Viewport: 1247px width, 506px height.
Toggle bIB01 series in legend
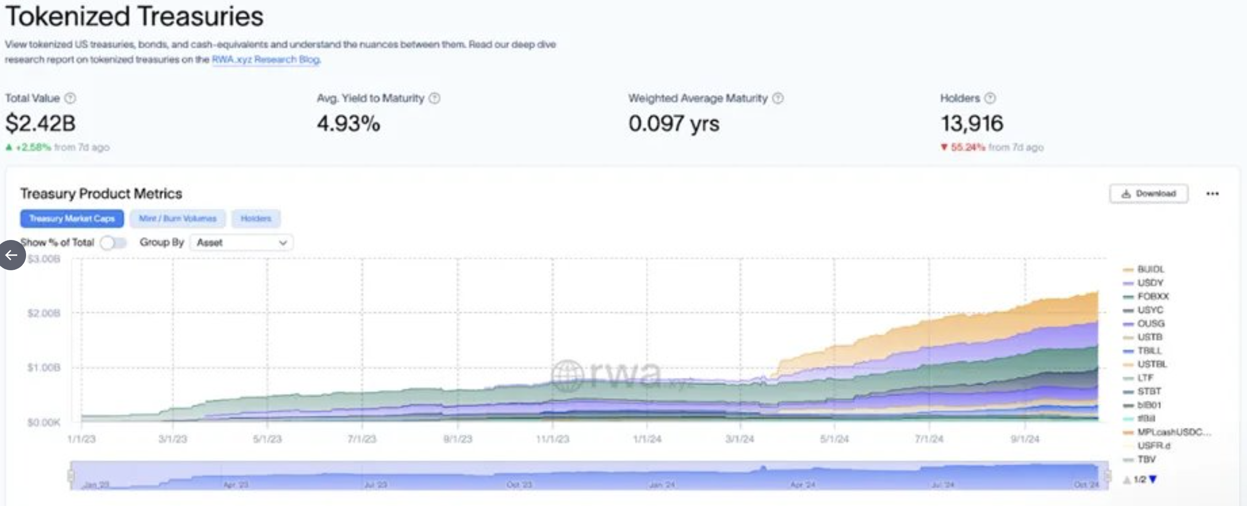[x=1142, y=405]
